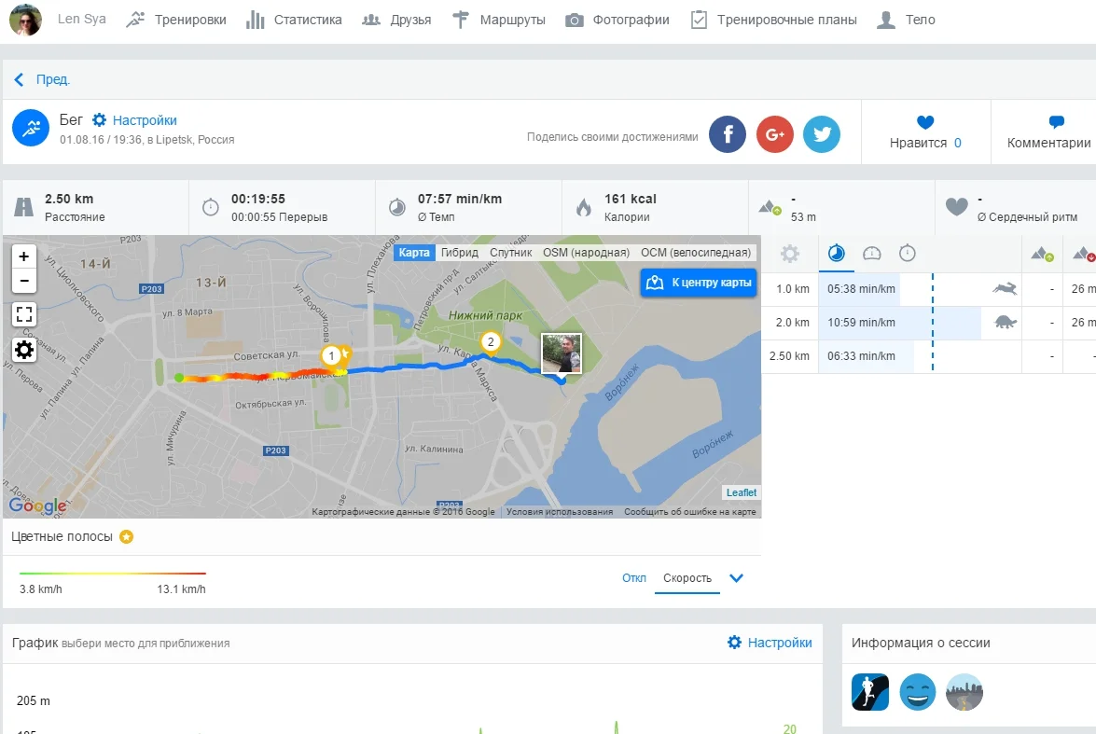Image resolution: width=1096 pixels, height=734 pixels.
Task: Open the Тренировки menu
Action: pos(176,20)
